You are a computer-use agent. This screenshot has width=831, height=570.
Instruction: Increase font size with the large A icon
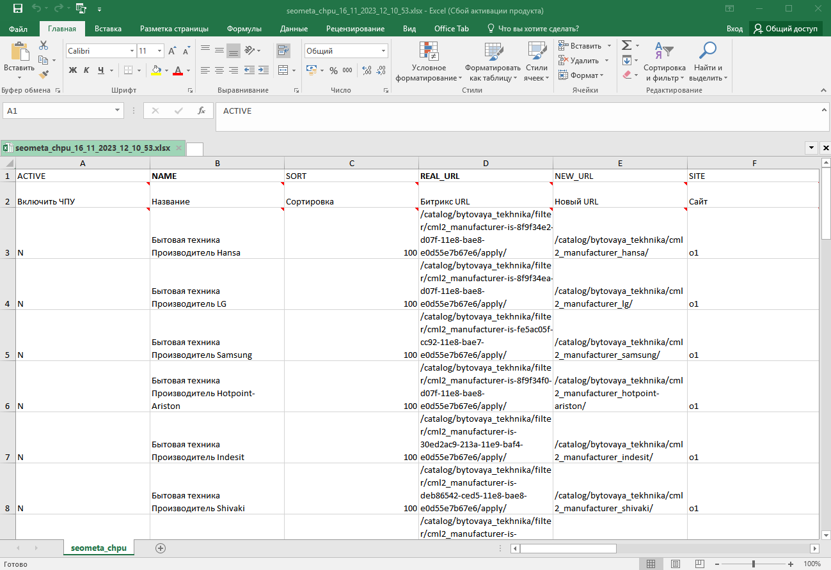173,51
